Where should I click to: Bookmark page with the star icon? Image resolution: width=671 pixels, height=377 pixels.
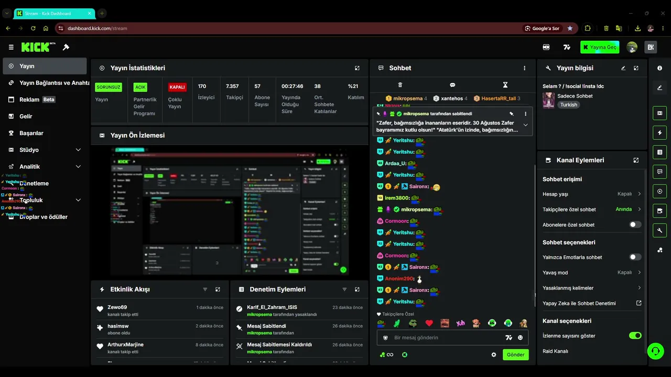click(x=570, y=28)
